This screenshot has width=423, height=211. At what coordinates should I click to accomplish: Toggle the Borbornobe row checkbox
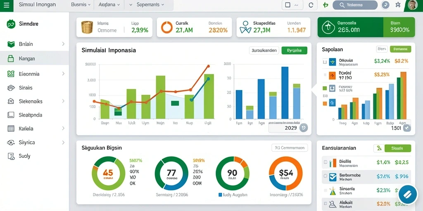click(x=326, y=176)
